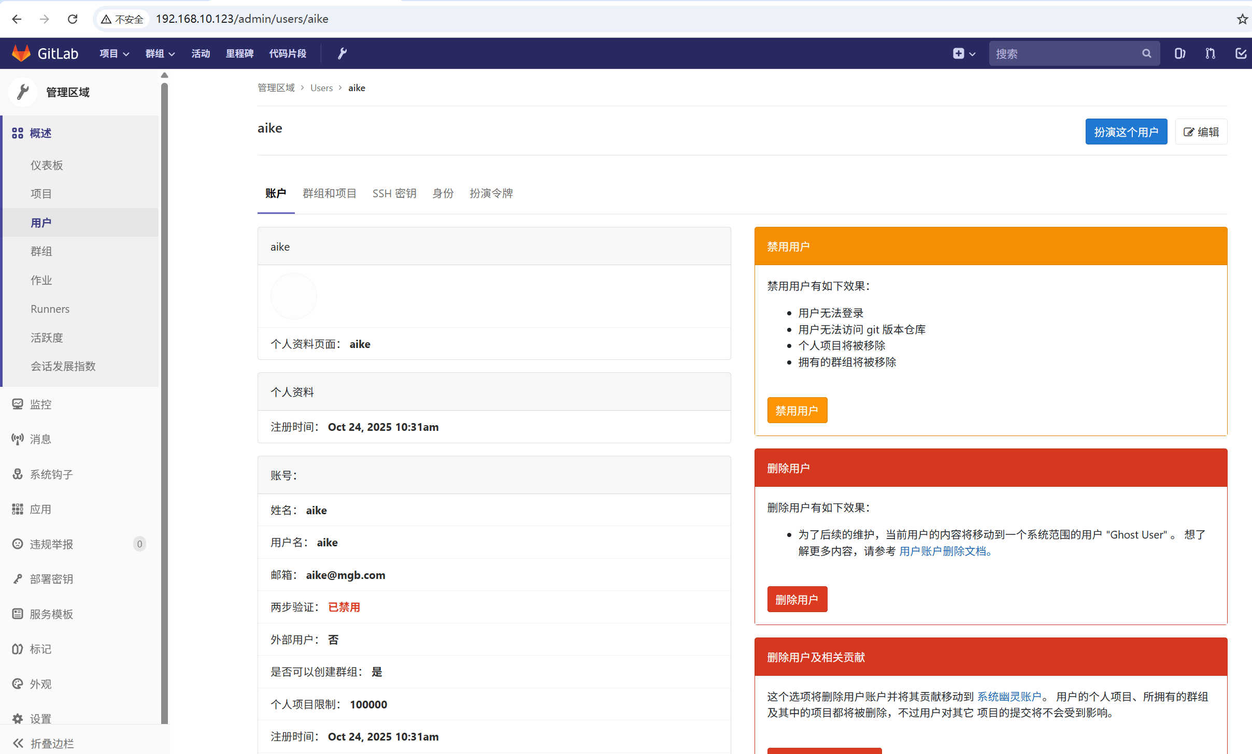The image size is (1252, 754).
Task: Open 系统钩子 sidebar item
Action: point(51,474)
